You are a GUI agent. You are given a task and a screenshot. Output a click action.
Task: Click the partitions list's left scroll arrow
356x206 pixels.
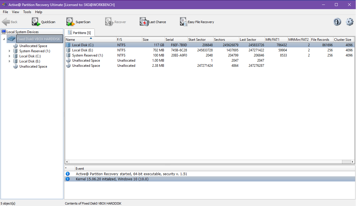tap(67, 162)
